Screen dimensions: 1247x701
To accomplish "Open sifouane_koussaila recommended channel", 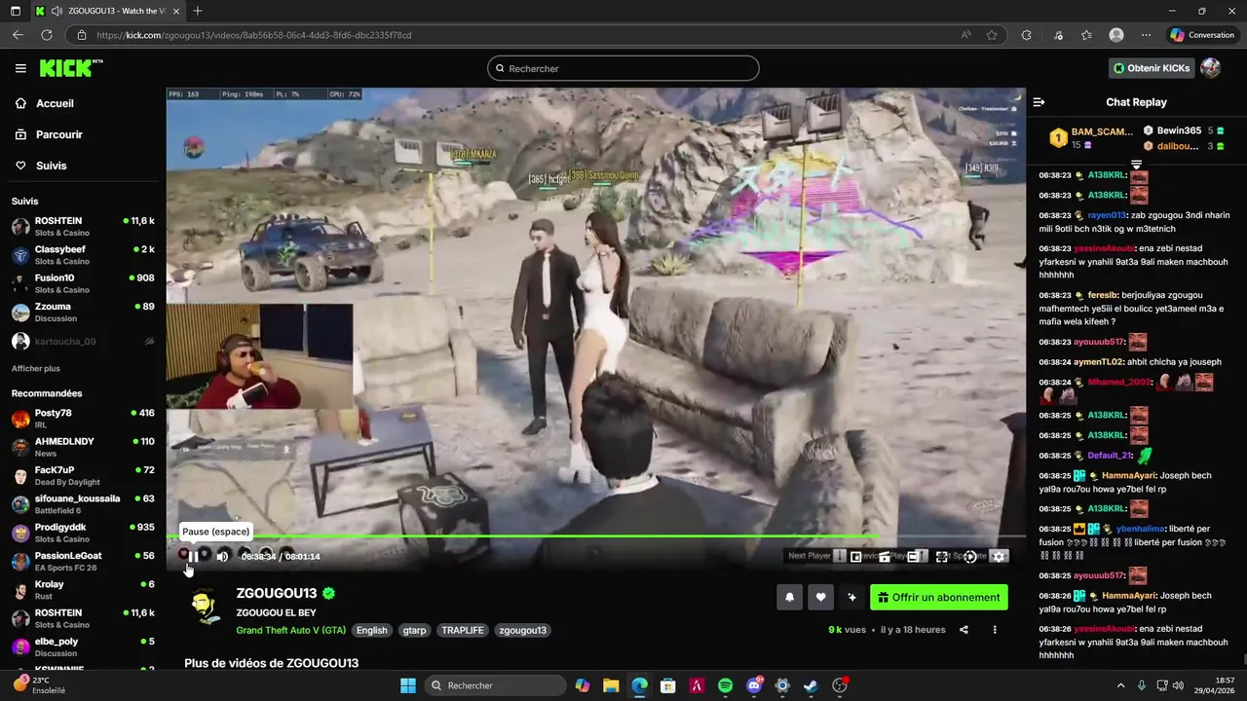I will (x=83, y=504).
